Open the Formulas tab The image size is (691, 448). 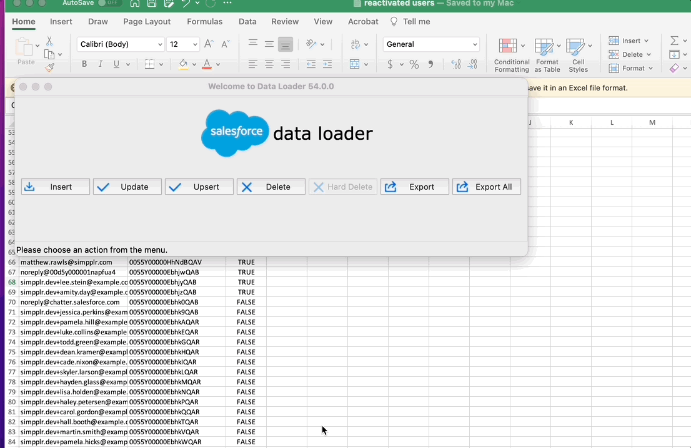tap(204, 22)
